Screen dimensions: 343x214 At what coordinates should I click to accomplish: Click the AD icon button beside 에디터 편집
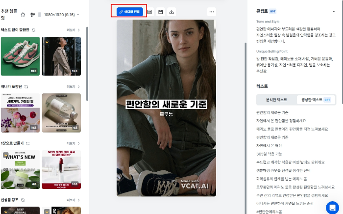[149, 12]
